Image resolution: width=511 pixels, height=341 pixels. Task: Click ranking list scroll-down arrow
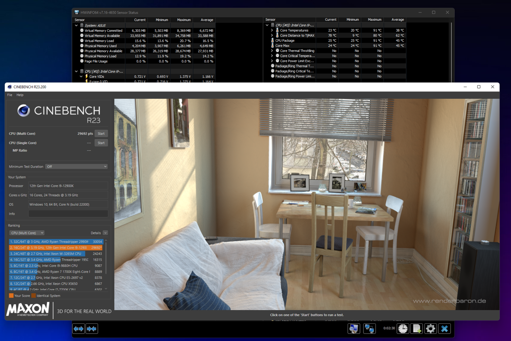click(106, 289)
